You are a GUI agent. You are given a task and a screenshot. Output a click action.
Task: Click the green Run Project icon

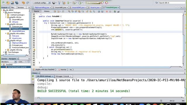pos(68,3)
